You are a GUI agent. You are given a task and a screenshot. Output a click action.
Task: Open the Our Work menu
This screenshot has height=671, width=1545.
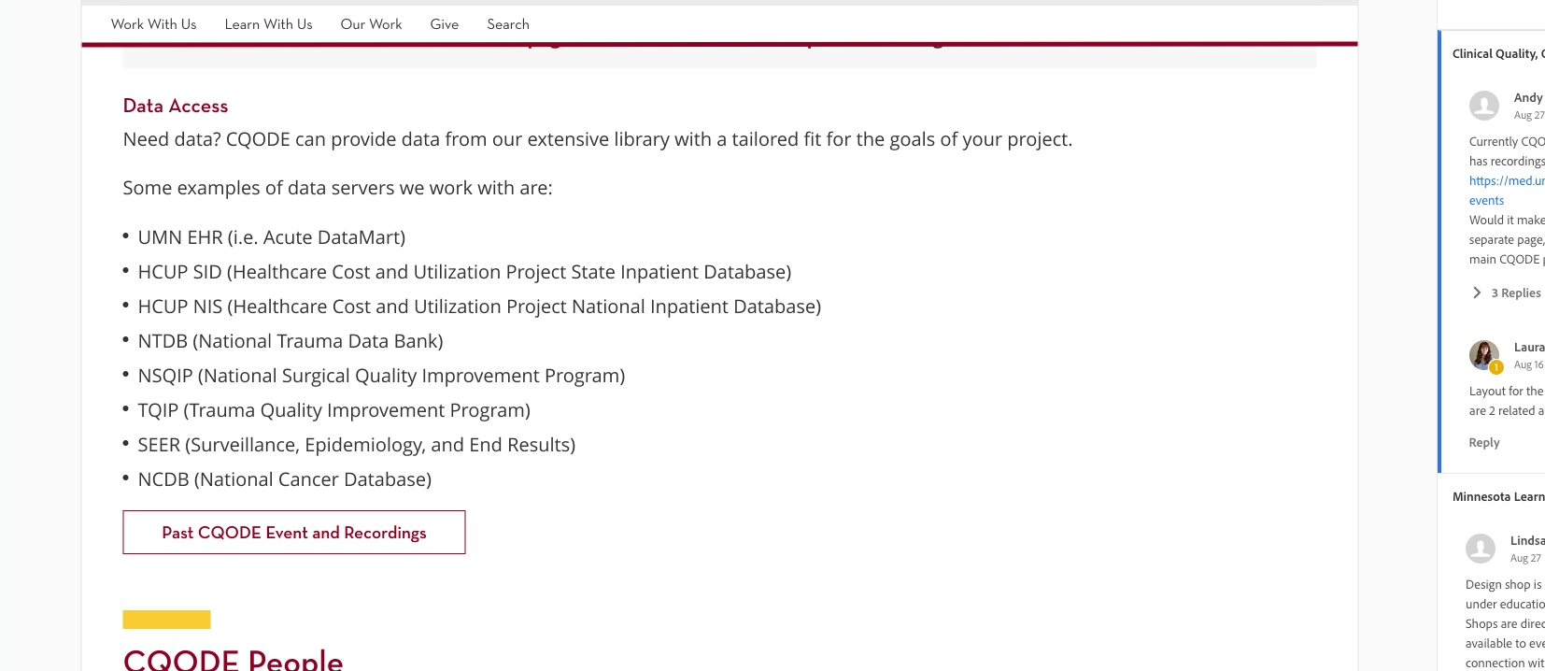(371, 24)
